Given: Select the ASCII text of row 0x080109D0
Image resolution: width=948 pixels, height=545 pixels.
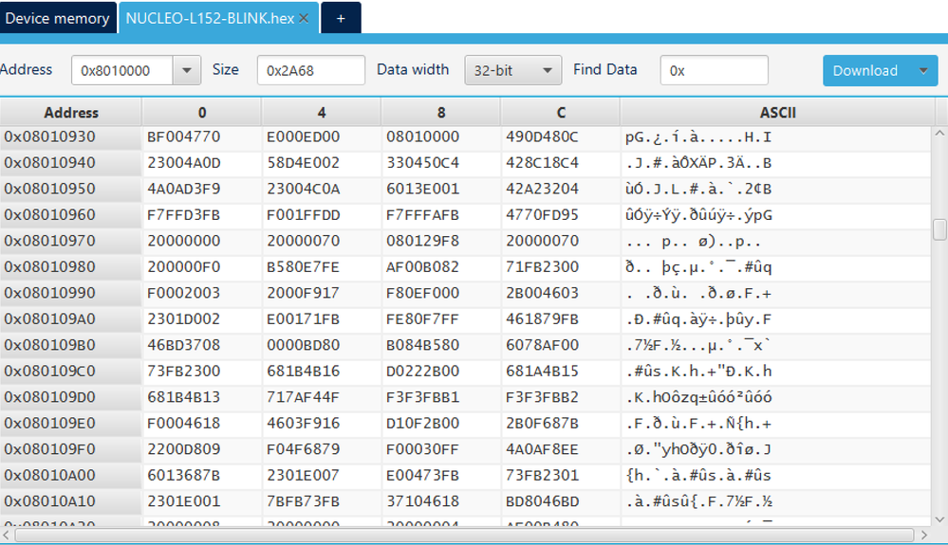Looking at the screenshot, I should click(x=698, y=396).
